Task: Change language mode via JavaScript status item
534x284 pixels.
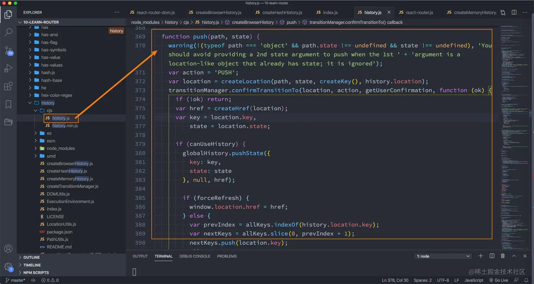Action: 474,280
